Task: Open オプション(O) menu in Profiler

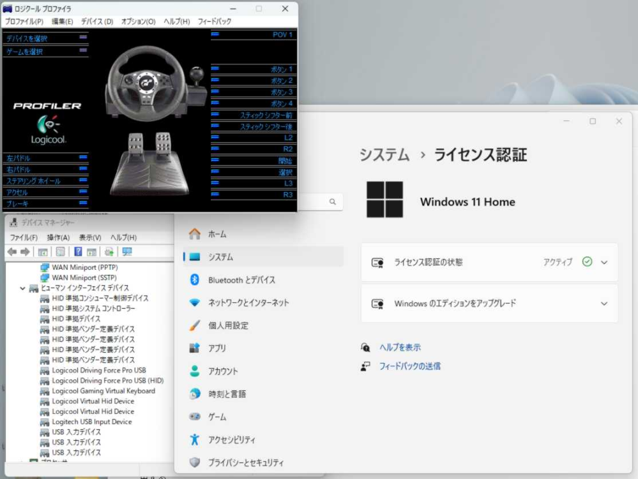Action: [x=139, y=22]
